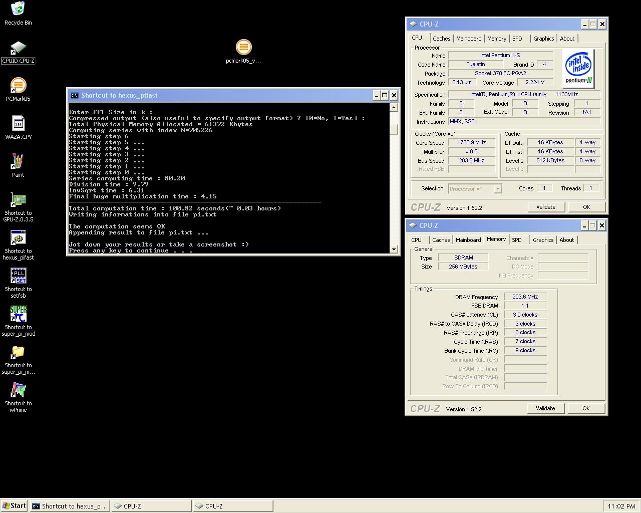Screen dimensions: 641x513
Task: Select the Paint desktop icon
Action: click(18, 162)
